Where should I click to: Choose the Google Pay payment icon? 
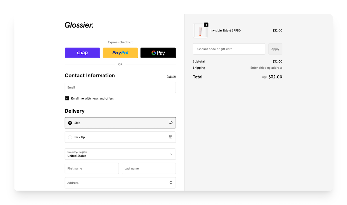(x=158, y=53)
